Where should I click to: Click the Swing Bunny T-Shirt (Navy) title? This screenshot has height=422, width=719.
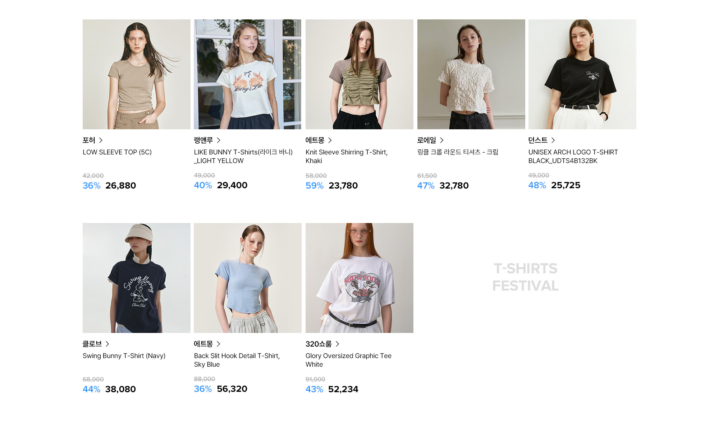(x=124, y=356)
